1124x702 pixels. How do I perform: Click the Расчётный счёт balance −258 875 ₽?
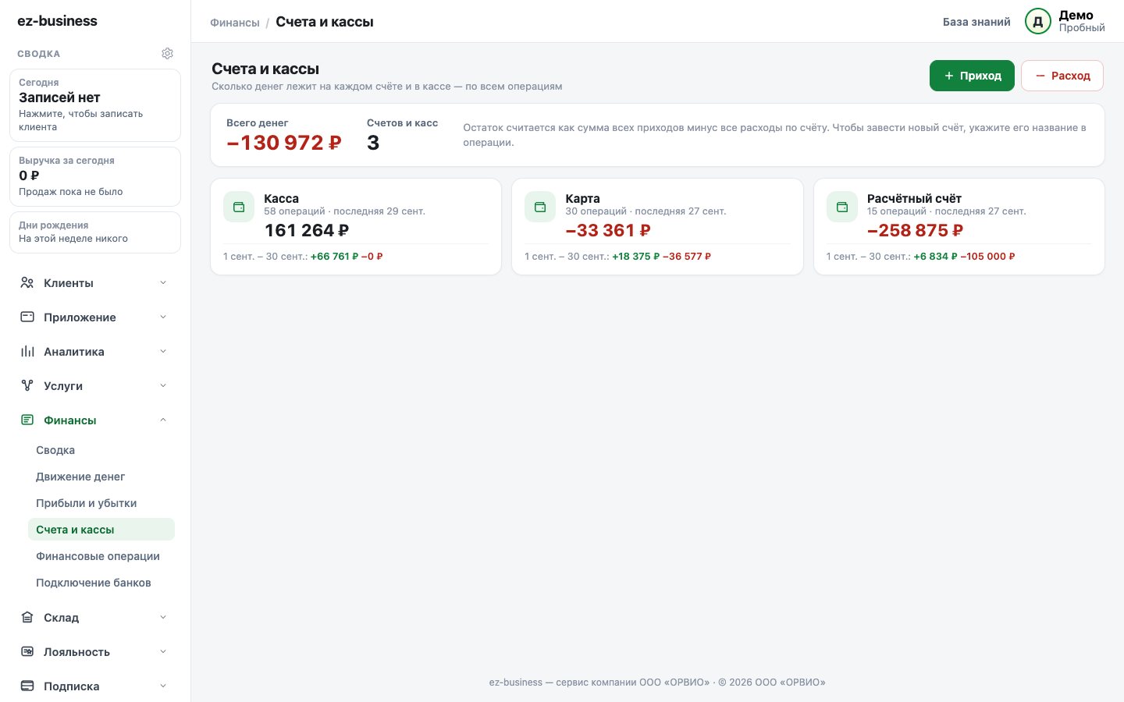(915, 230)
